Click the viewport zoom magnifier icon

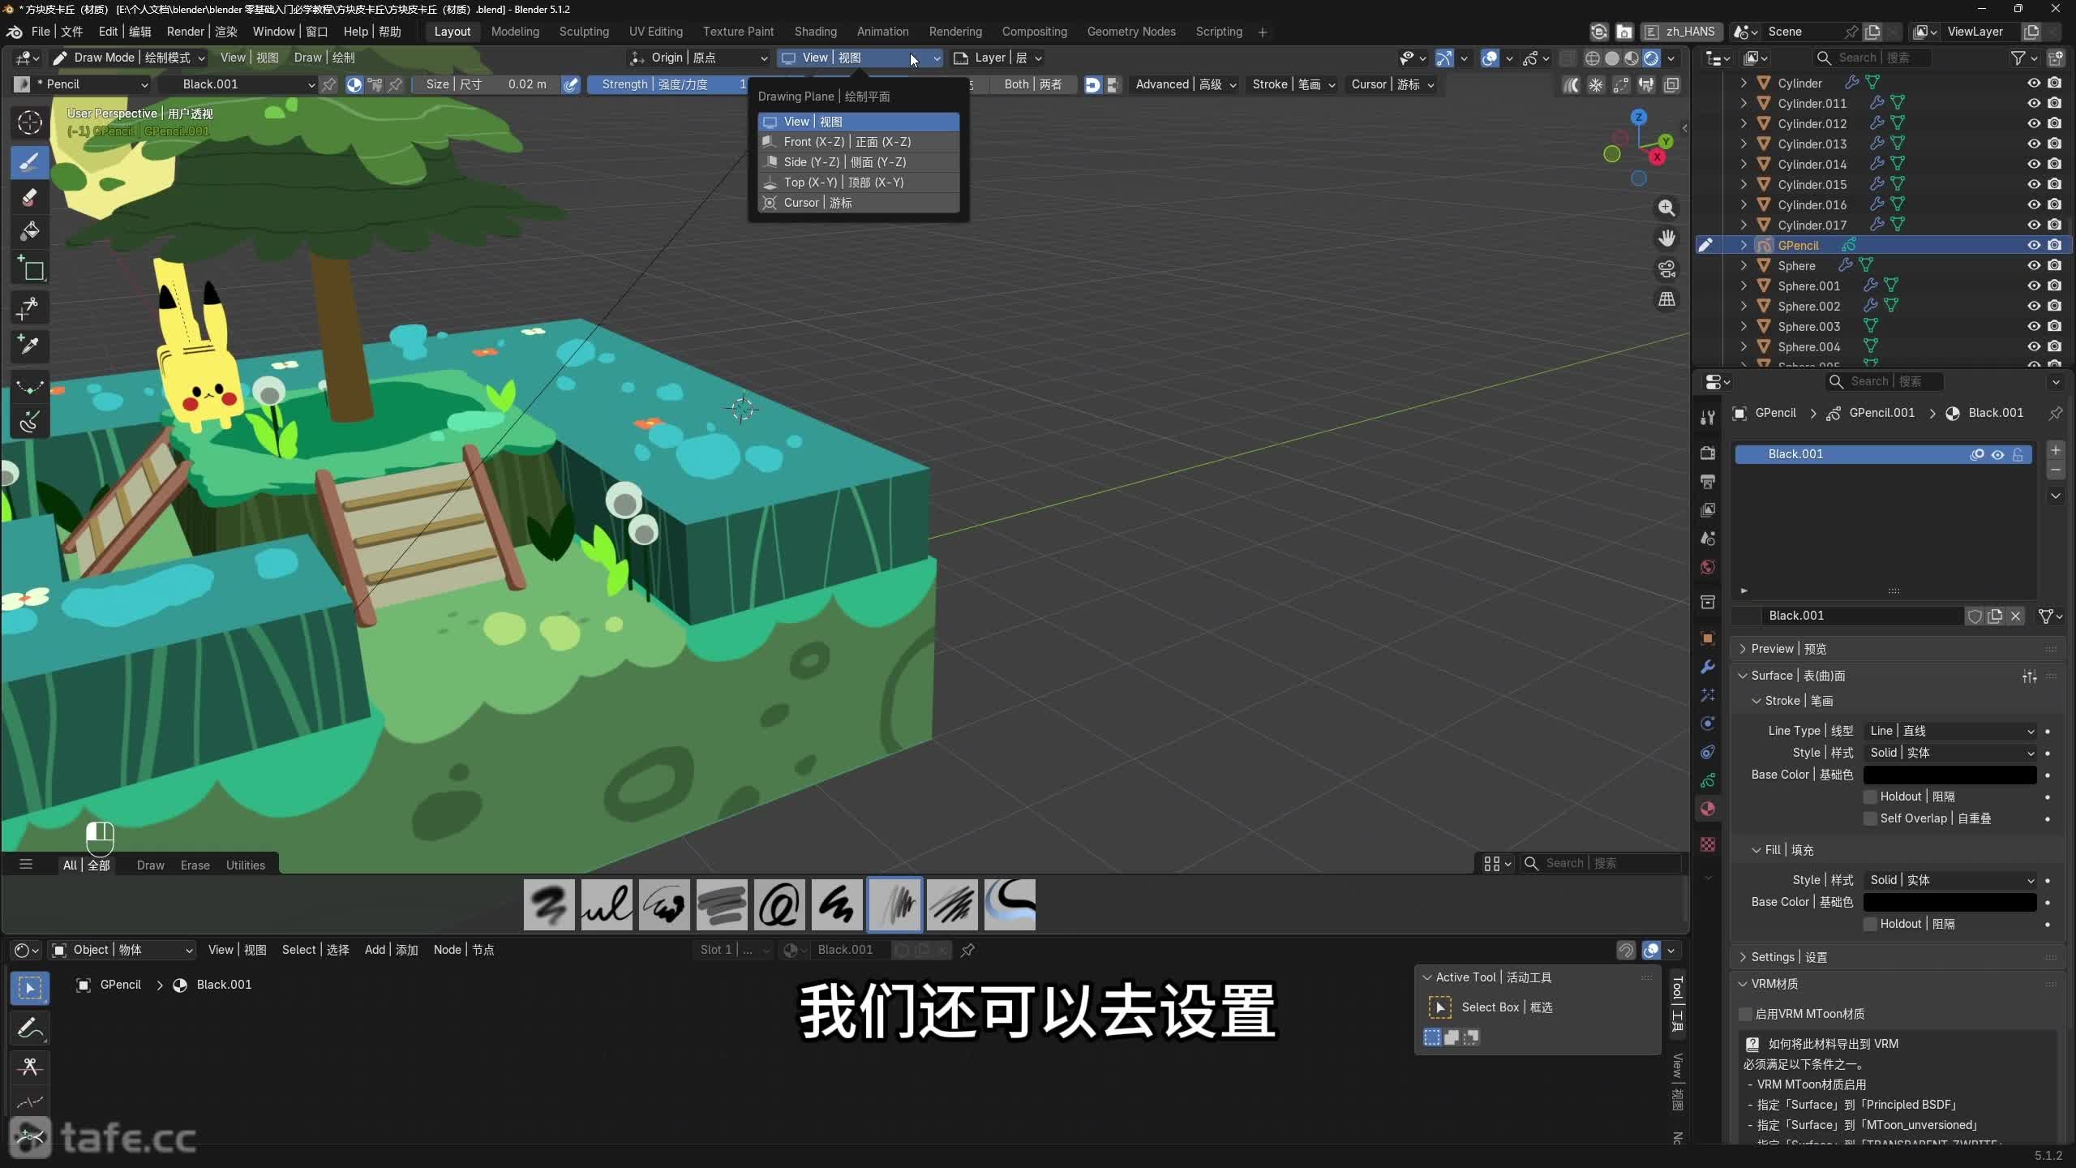1666,208
